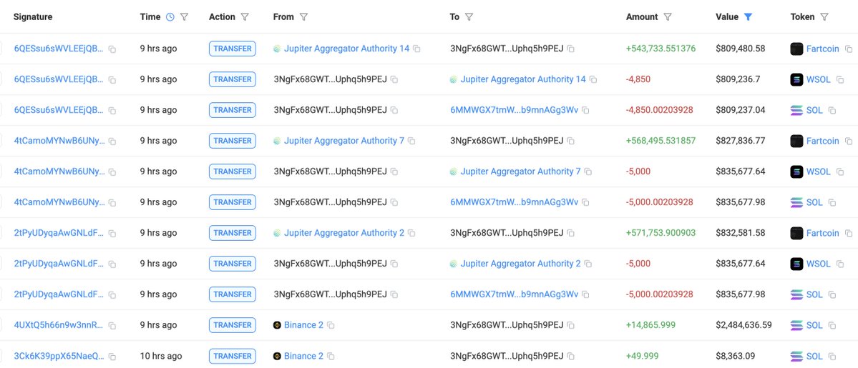The width and height of the screenshot is (858, 368).
Task: Open the Token column filter
Action: pos(824,17)
